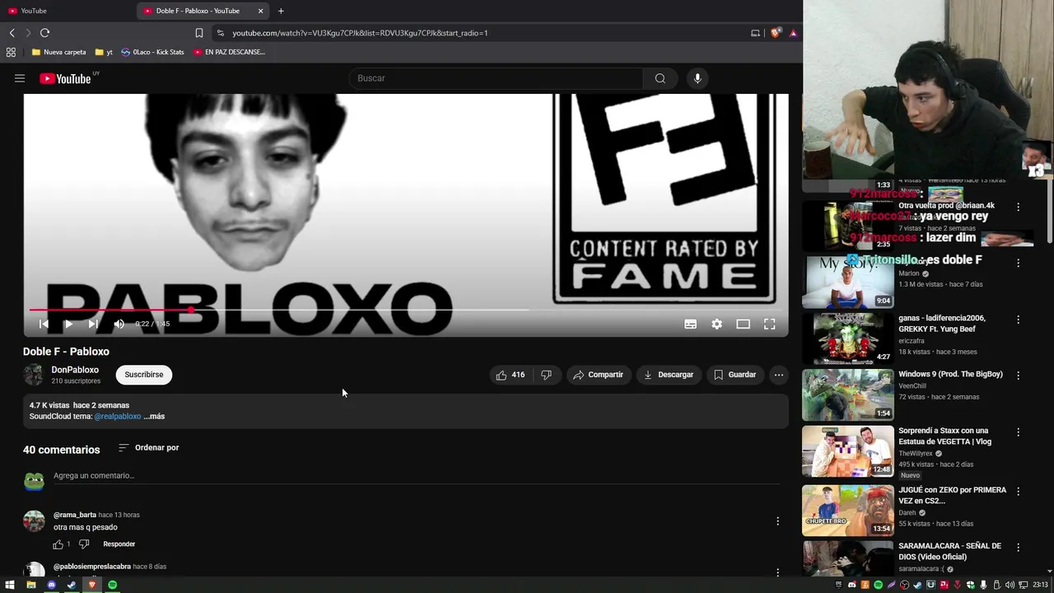Expand the description with ...más
The height and width of the screenshot is (593, 1054).
pos(154,417)
